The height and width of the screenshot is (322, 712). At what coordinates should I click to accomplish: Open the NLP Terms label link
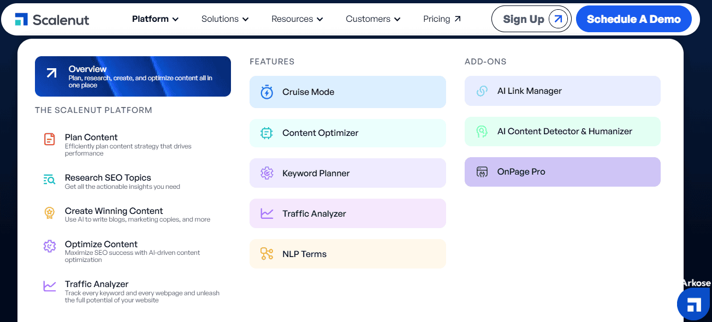click(x=305, y=254)
